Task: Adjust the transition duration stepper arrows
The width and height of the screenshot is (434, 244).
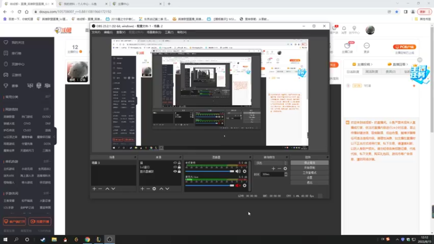Action: pyautogui.click(x=286, y=174)
